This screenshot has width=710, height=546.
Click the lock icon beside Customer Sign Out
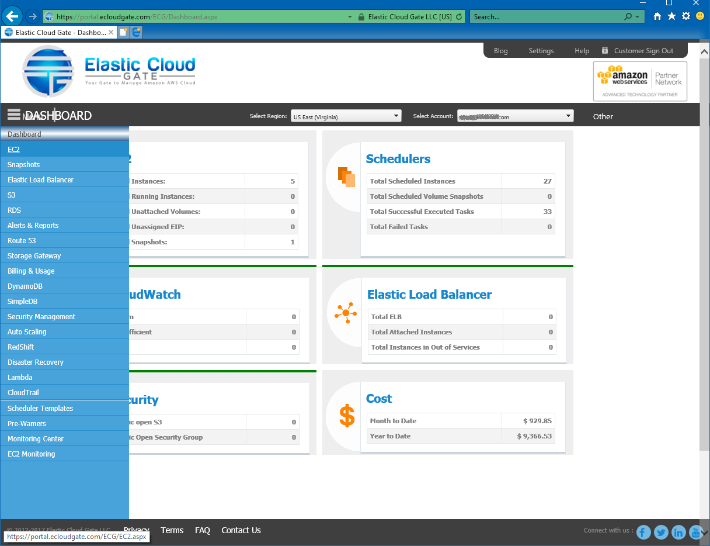pos(605,50)
